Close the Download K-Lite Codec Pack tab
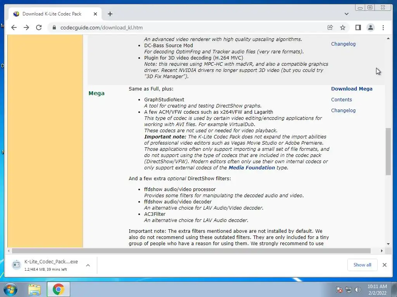 coord(95,14)
